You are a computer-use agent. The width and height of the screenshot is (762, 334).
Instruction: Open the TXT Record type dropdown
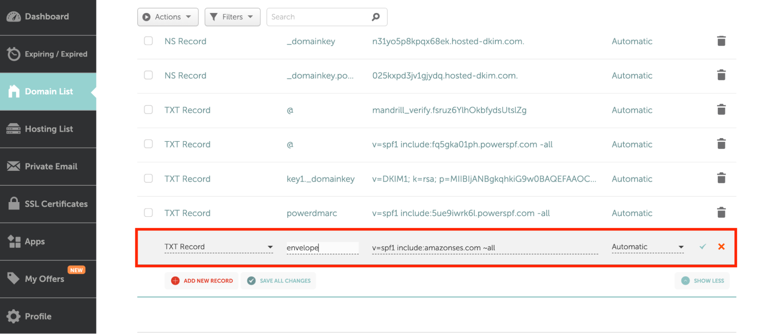point(218,247)
